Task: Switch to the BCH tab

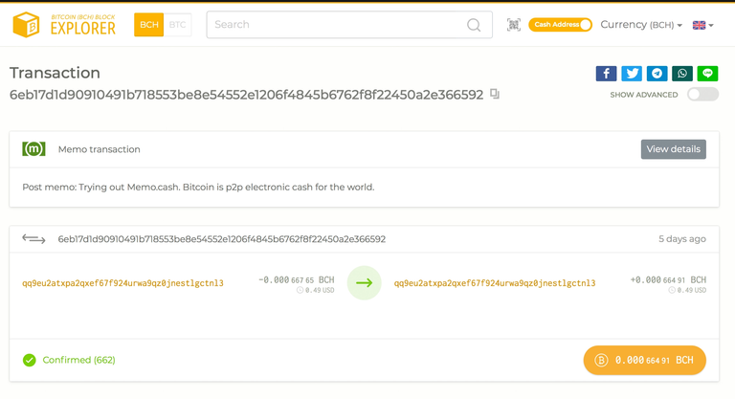Action: pyautogui.click(x=148, y=25)
